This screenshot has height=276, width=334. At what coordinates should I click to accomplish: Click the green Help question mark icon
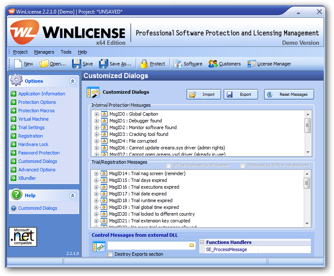(16, 194)
